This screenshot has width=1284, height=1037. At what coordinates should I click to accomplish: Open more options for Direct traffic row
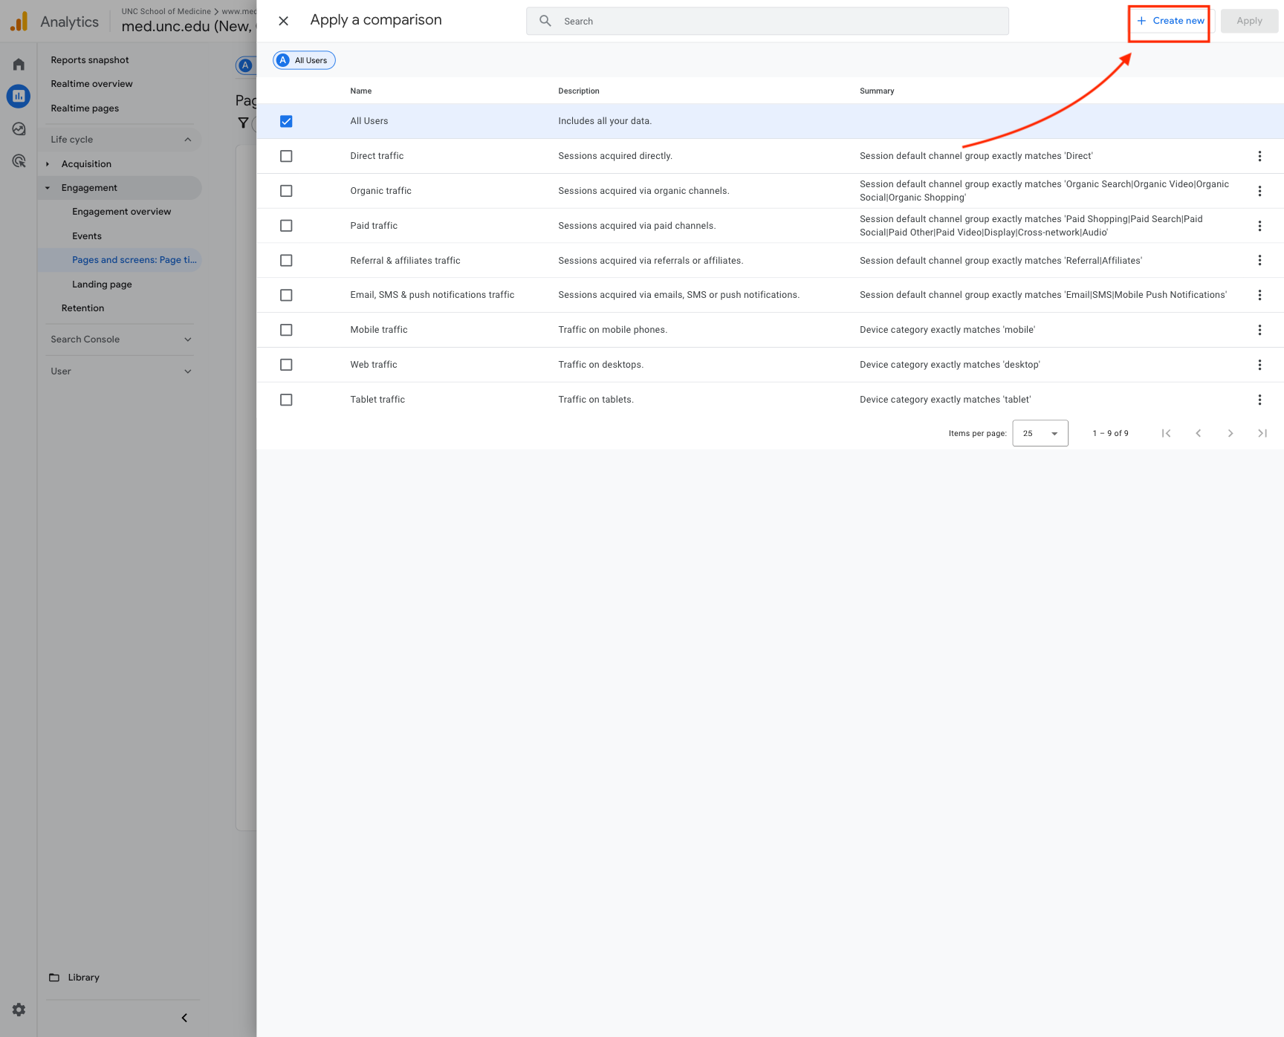pos(1259,156)
